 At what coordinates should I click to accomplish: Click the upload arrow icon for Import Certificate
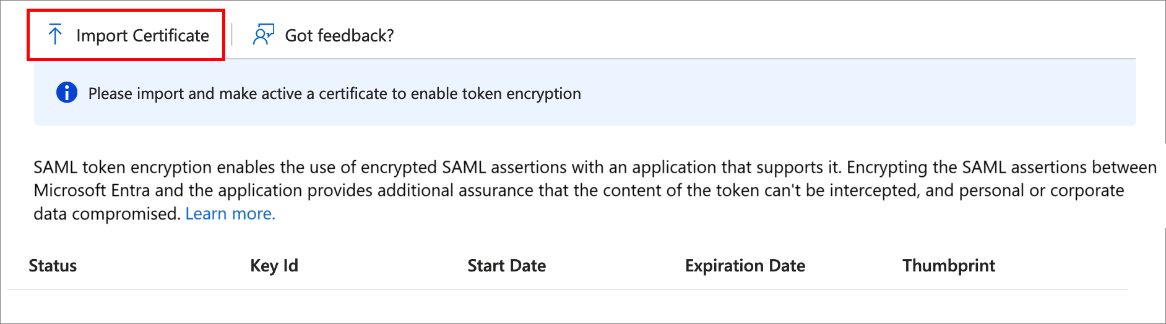55,35
